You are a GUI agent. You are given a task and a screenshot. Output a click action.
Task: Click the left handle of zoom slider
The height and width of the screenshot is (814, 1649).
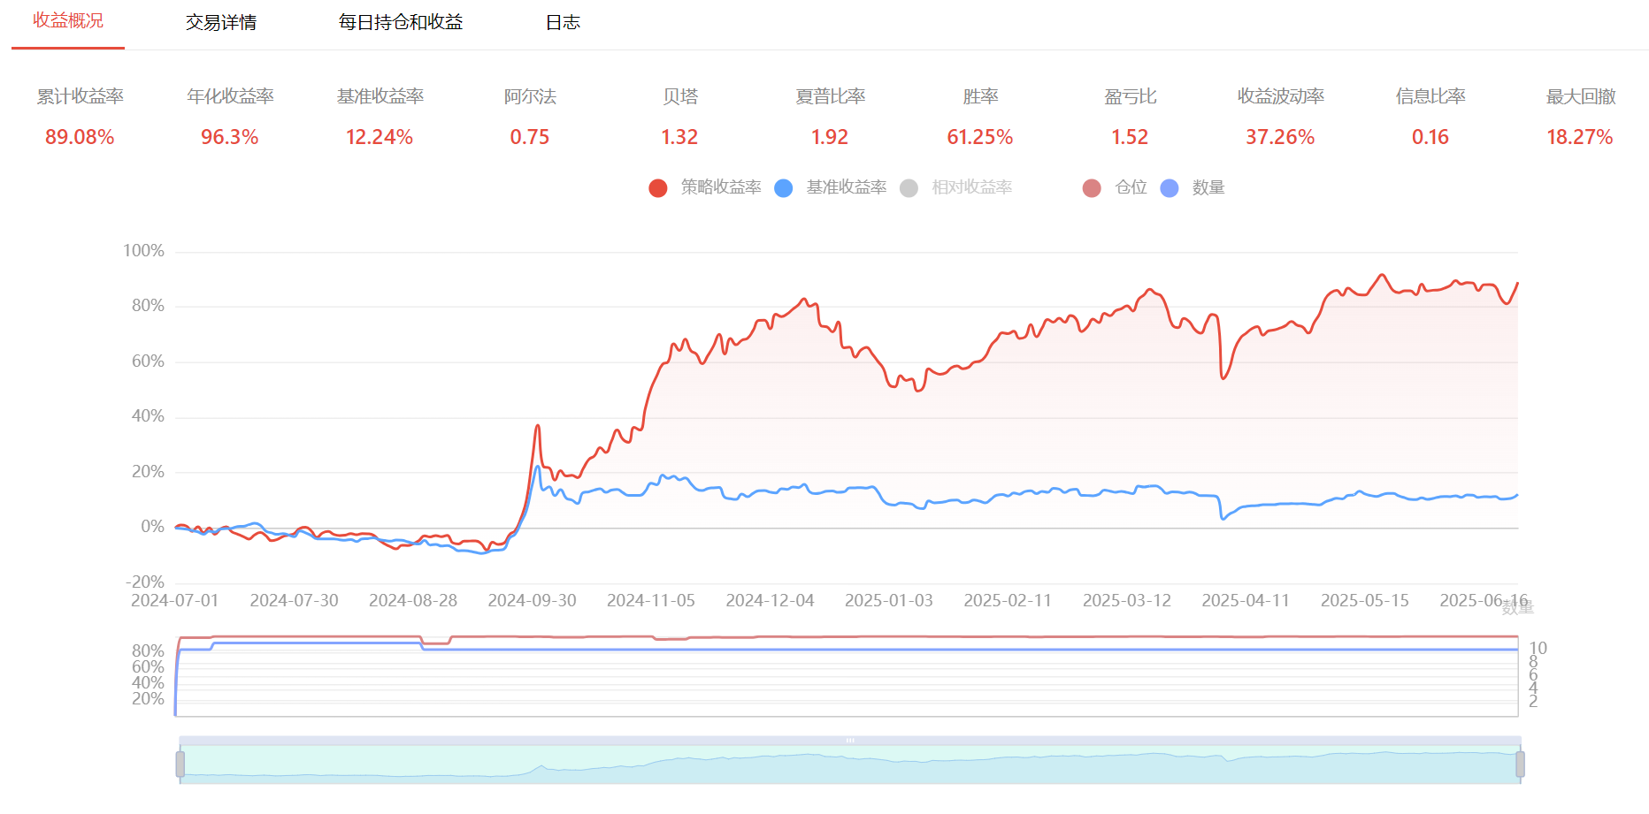(180, 764)
